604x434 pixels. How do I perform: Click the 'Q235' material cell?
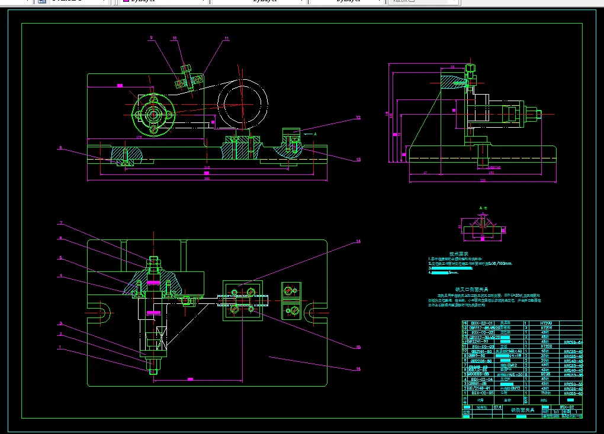tap(546, 374)
